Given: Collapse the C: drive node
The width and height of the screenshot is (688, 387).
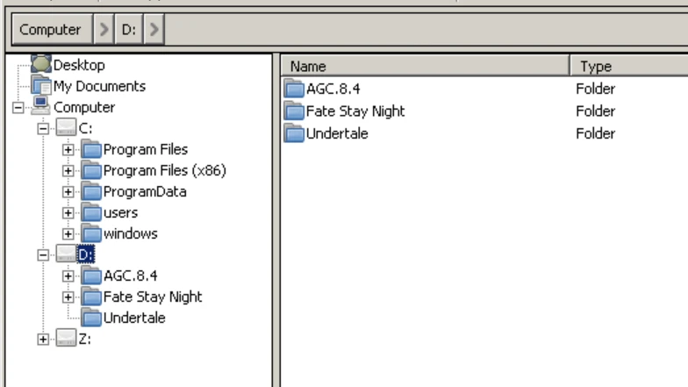Looking at the screenshot, I should [x=44, y=129].
